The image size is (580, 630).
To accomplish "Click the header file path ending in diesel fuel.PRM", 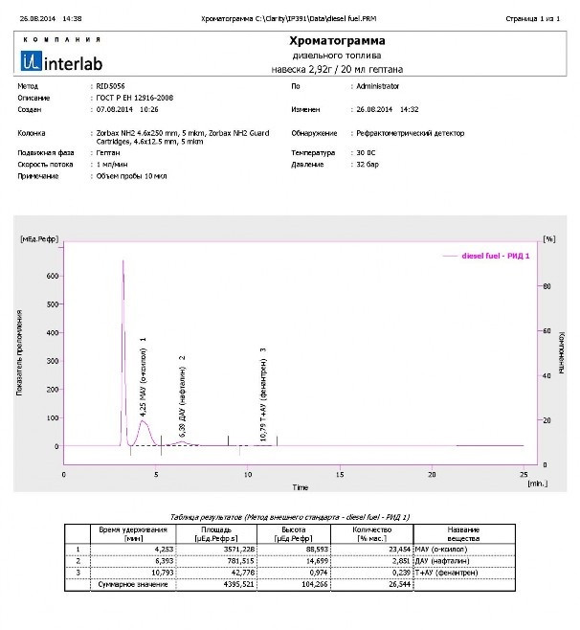I will point(288,18).
